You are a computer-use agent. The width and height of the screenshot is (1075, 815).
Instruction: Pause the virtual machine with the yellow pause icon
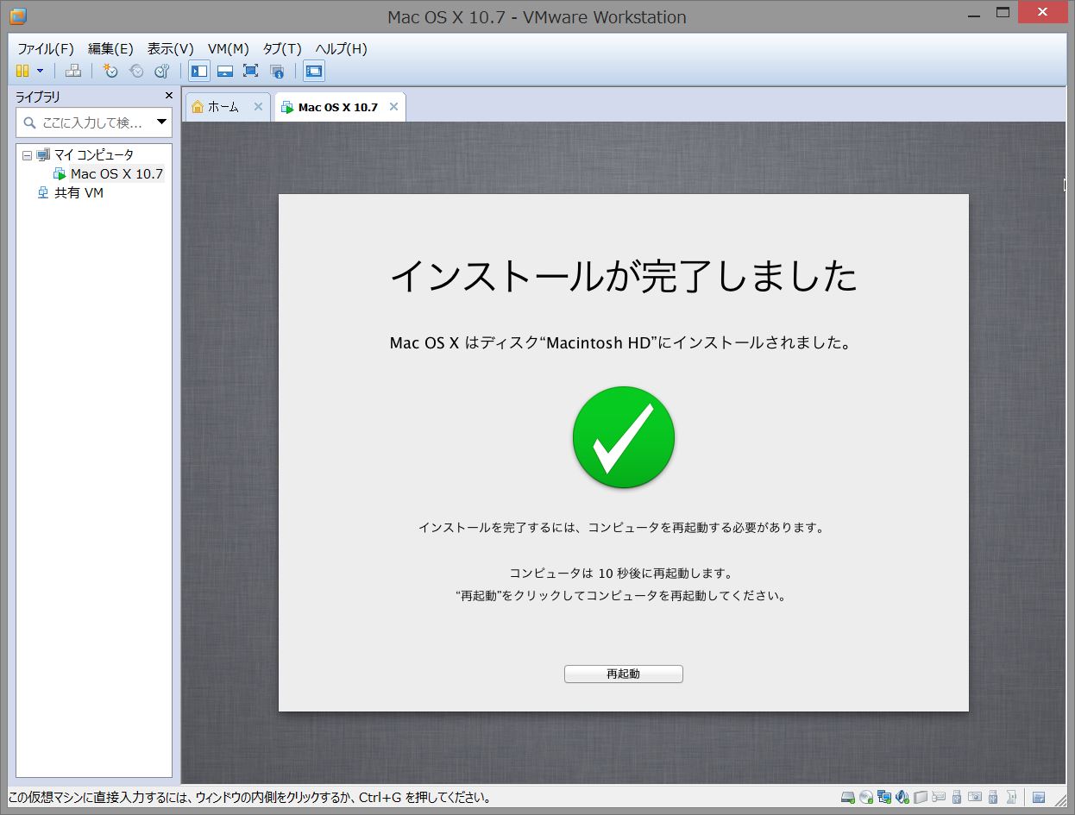coord(22,71)
